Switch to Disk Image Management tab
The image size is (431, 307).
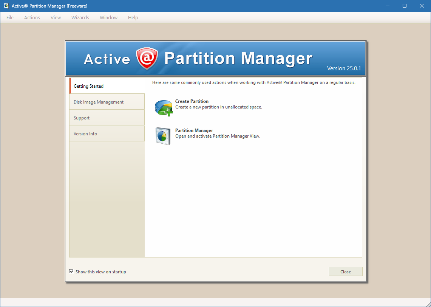[107, 102]
